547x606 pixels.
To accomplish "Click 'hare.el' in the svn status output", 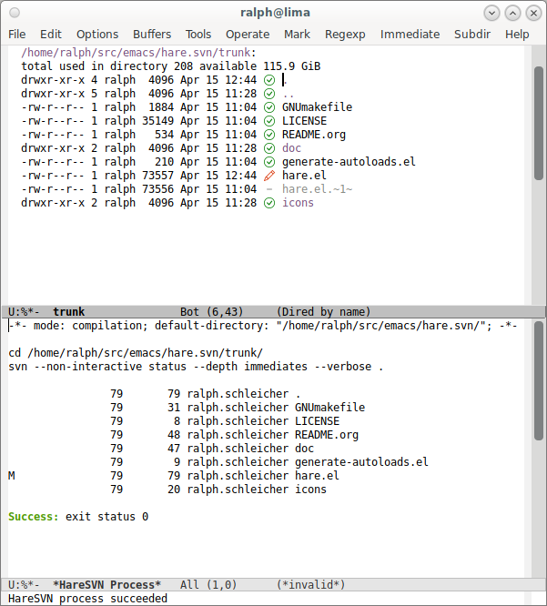I will click(317, 476).
